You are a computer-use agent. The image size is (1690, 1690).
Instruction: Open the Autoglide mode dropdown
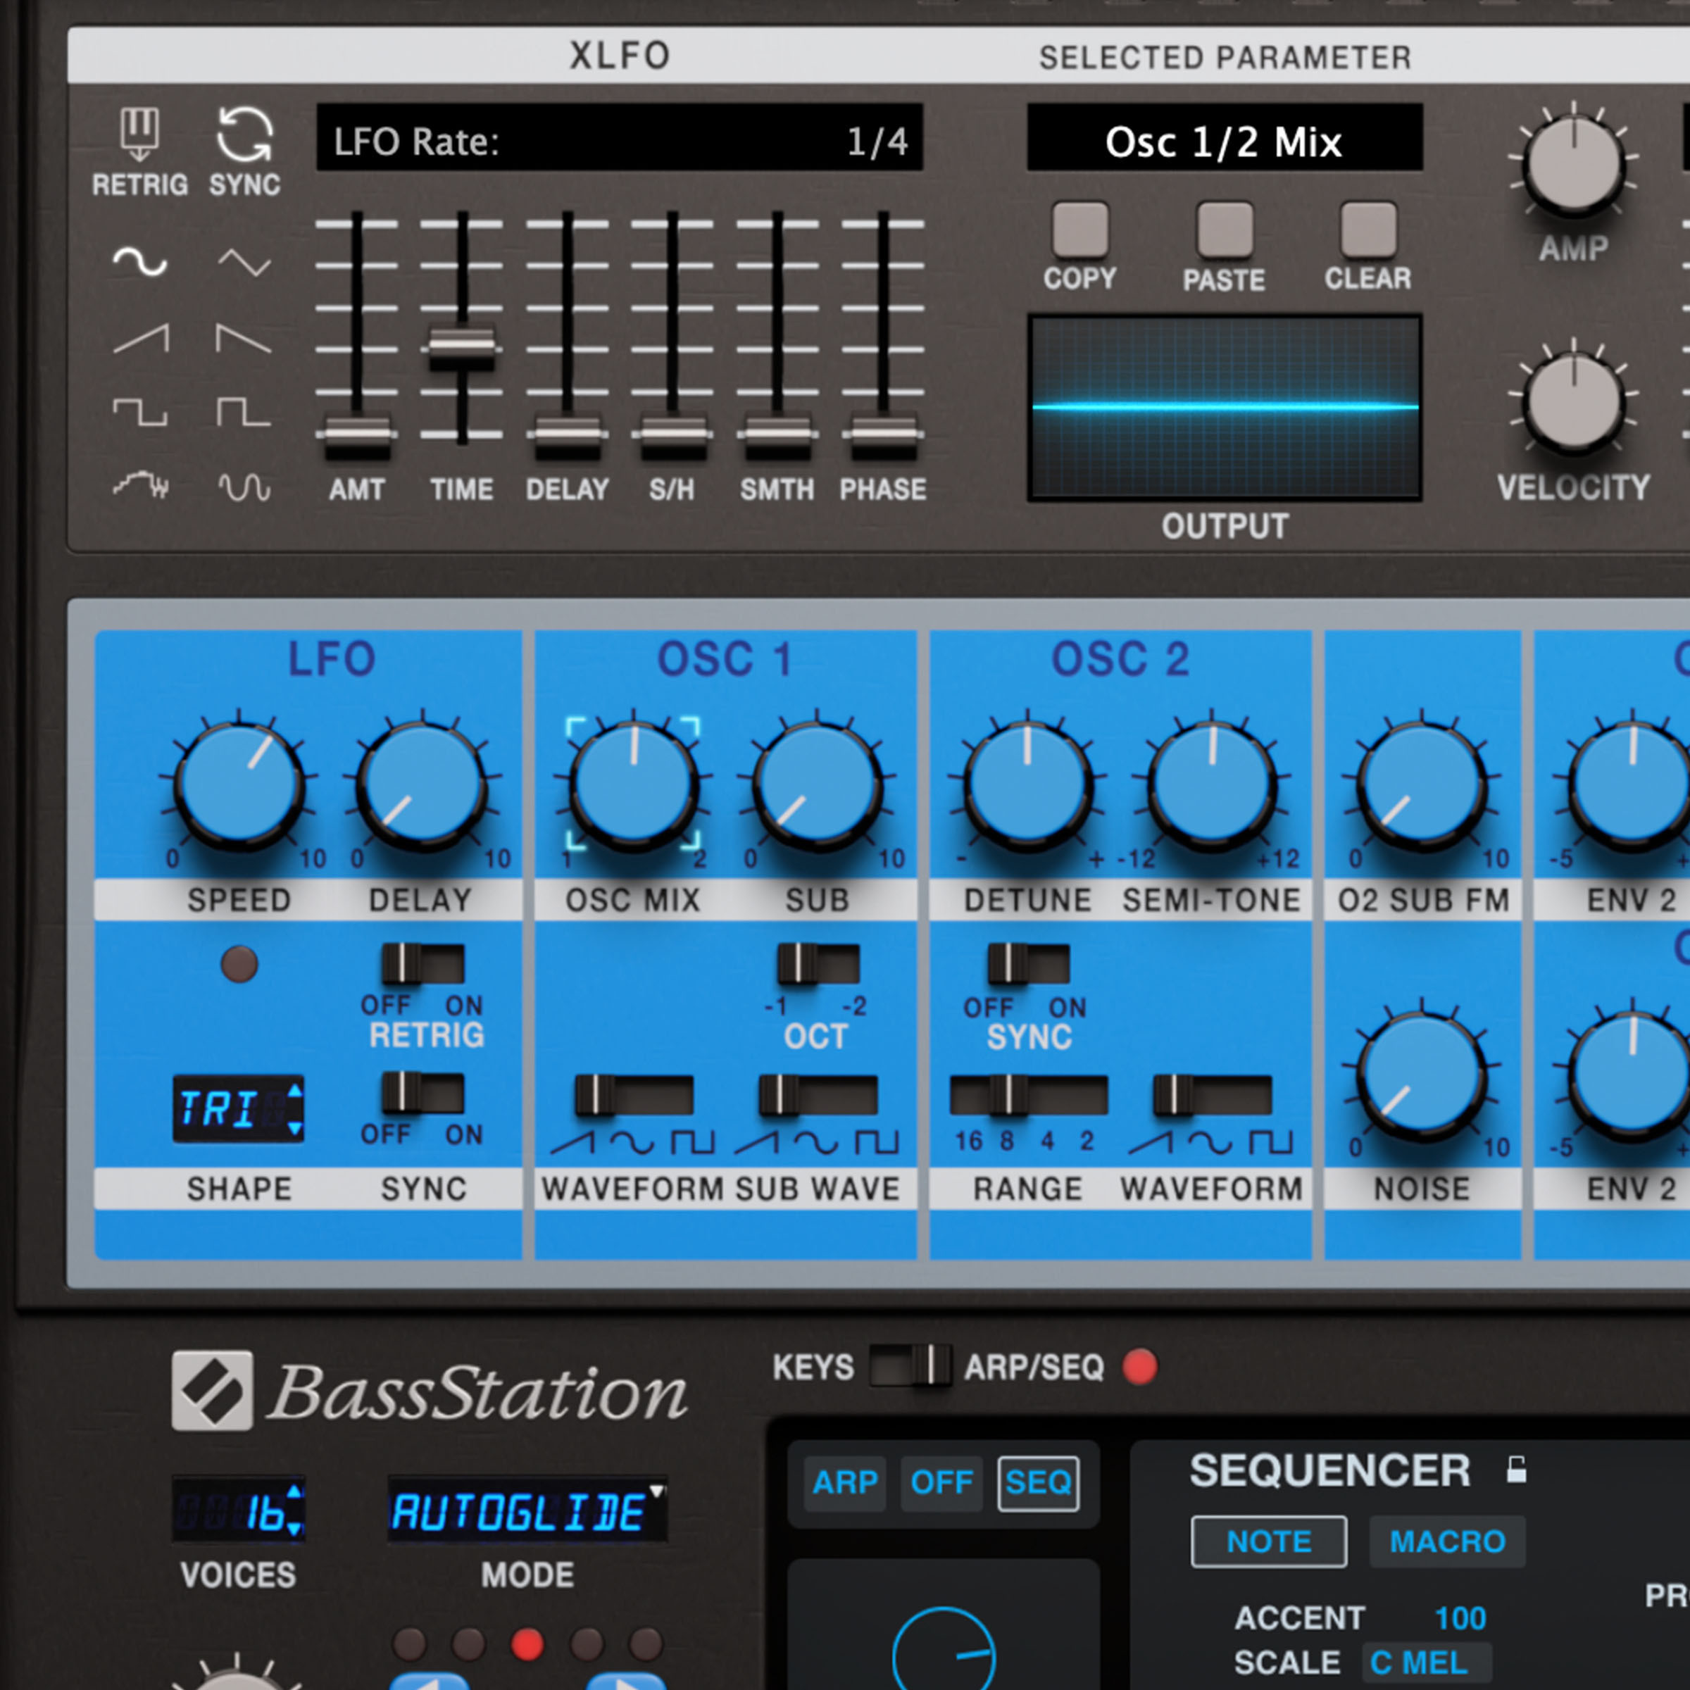click(527, 1510)
